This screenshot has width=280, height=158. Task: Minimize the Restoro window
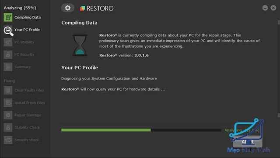coord(265,8)
